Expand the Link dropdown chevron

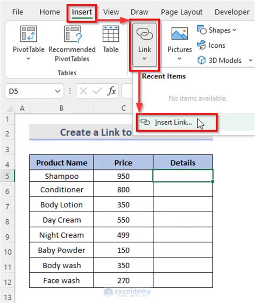(144, 59)
